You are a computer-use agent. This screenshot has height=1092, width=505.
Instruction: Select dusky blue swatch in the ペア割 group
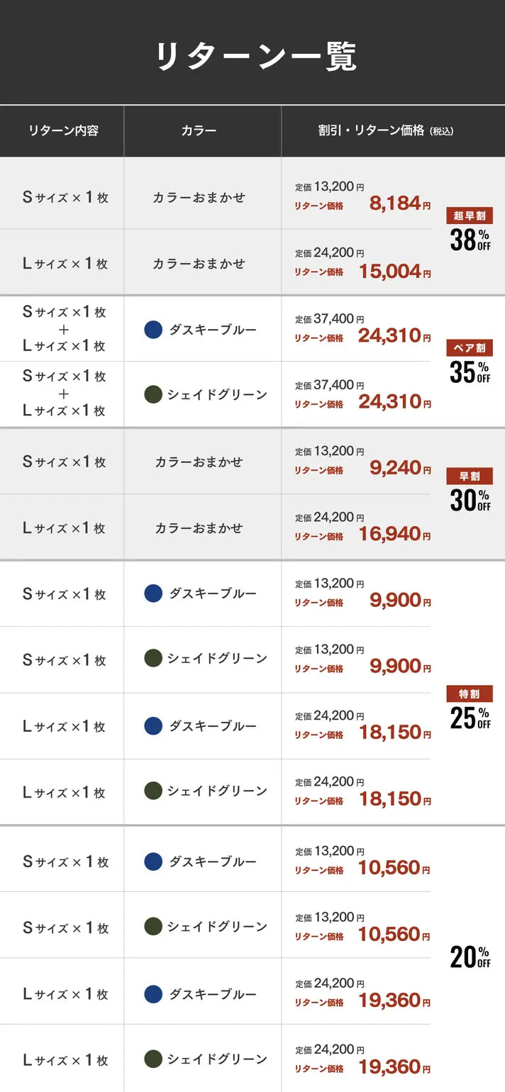click(153, 330)
